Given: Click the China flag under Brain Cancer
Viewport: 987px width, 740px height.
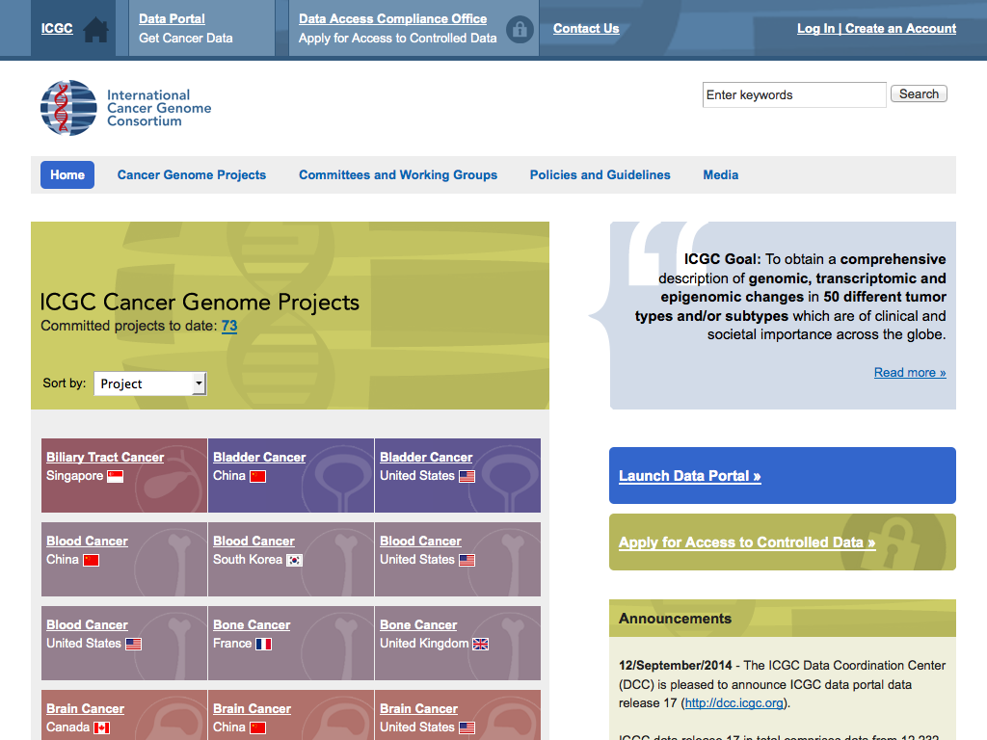Looking at the screenshot, I should tap(258, 727).
